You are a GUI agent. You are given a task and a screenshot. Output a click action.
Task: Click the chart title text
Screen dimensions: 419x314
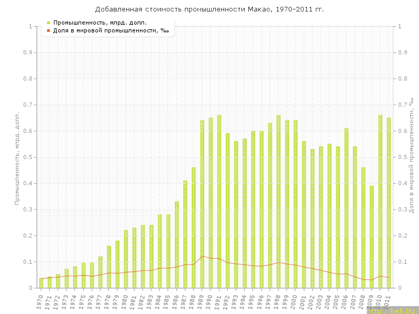coord(210,9)
